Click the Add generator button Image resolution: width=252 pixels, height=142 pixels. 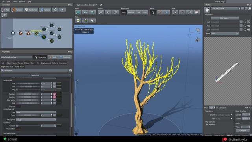[x=6, y=10]
